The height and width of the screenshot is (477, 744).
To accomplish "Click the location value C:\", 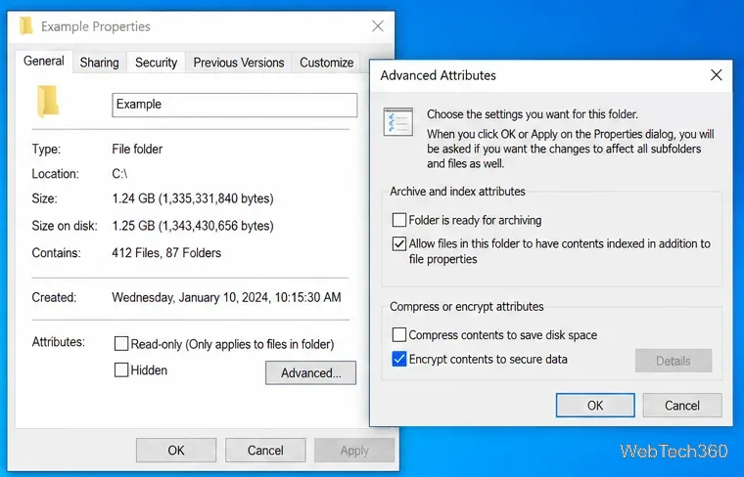I will click(119, 174).
